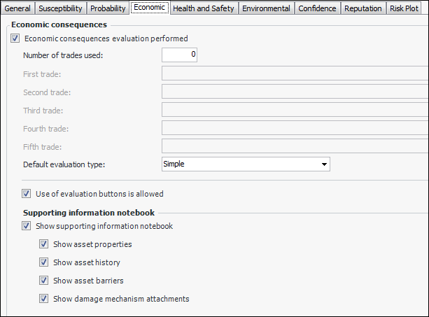Click the Number of trades used field
429x317 pixels.
pos(179,55)
